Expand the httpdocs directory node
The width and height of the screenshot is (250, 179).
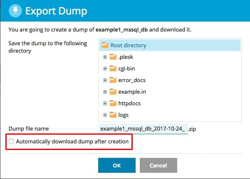coord(105,103)
